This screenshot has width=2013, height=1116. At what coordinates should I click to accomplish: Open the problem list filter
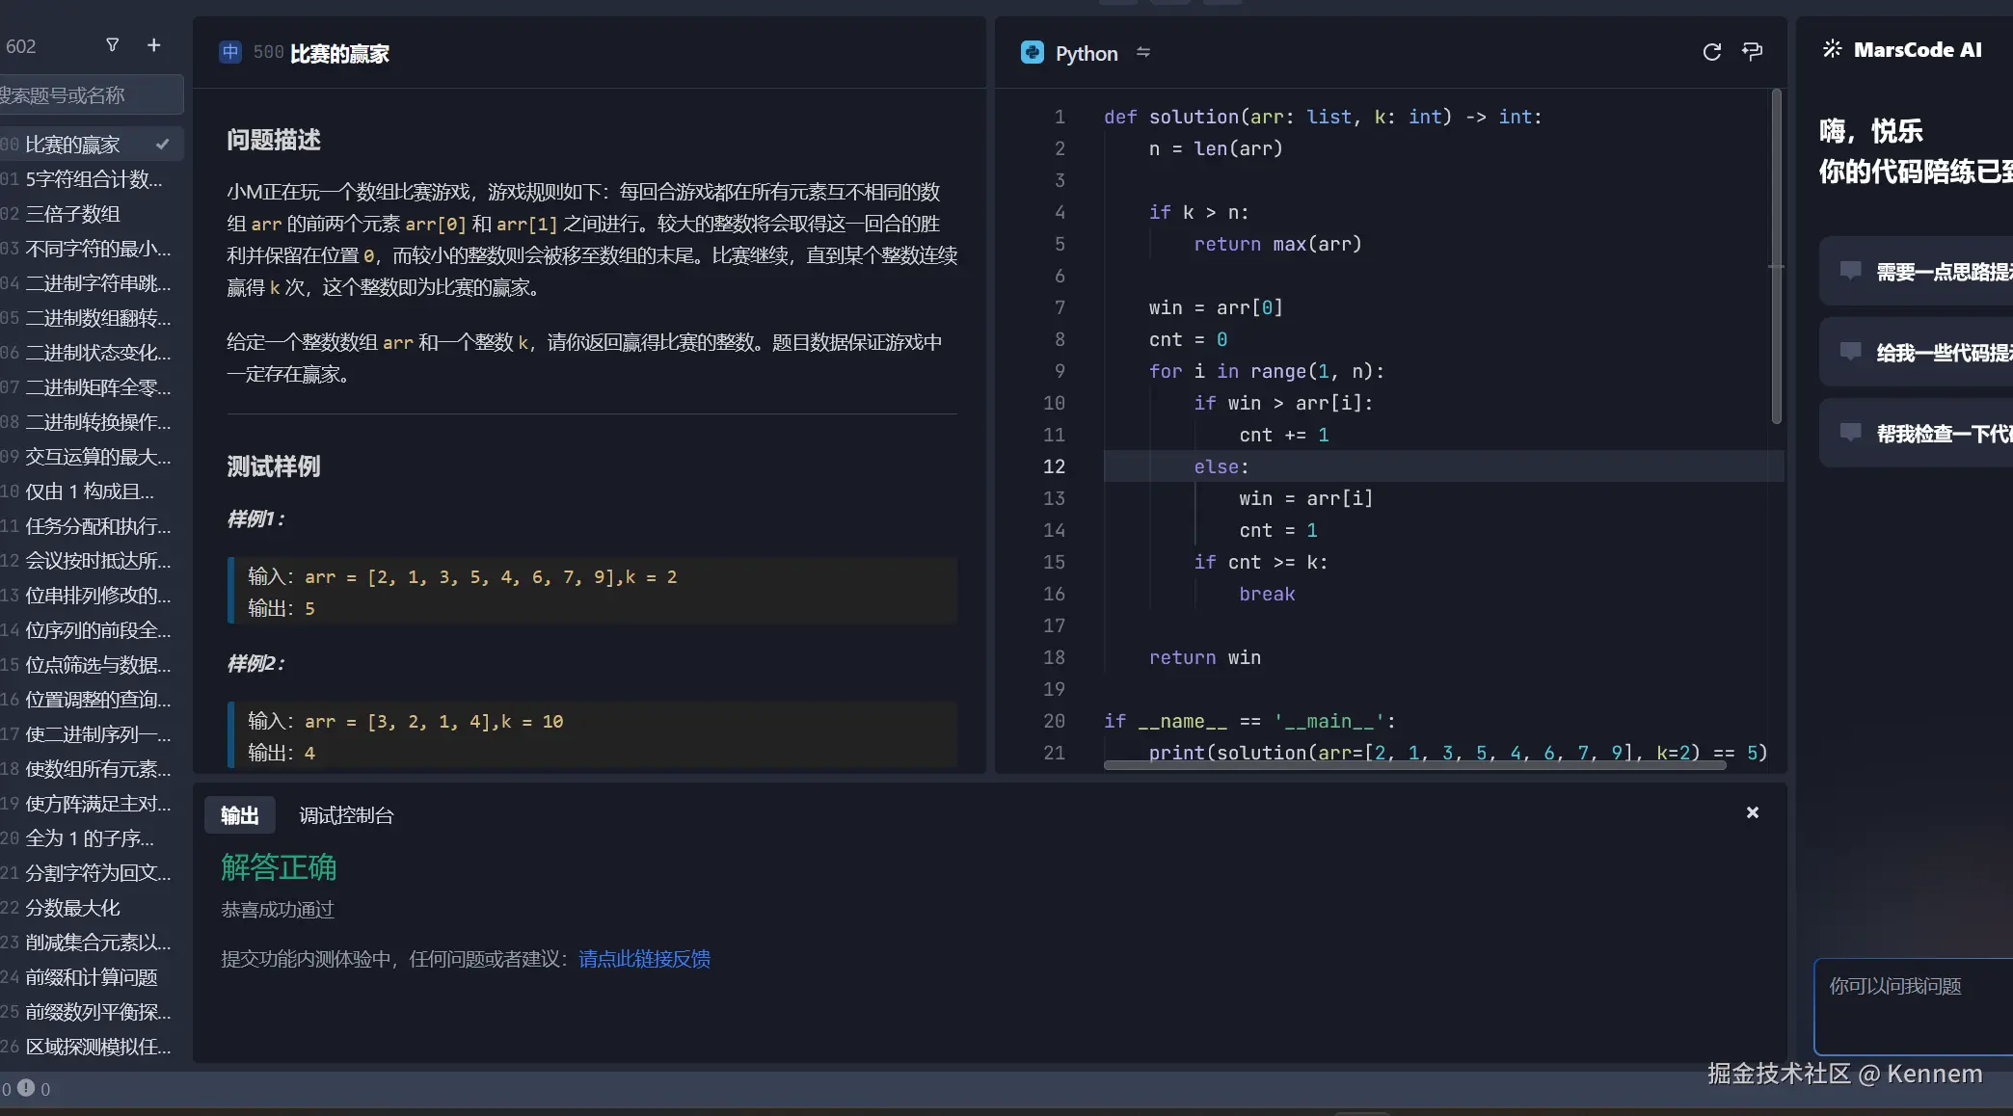click(113, 45)
